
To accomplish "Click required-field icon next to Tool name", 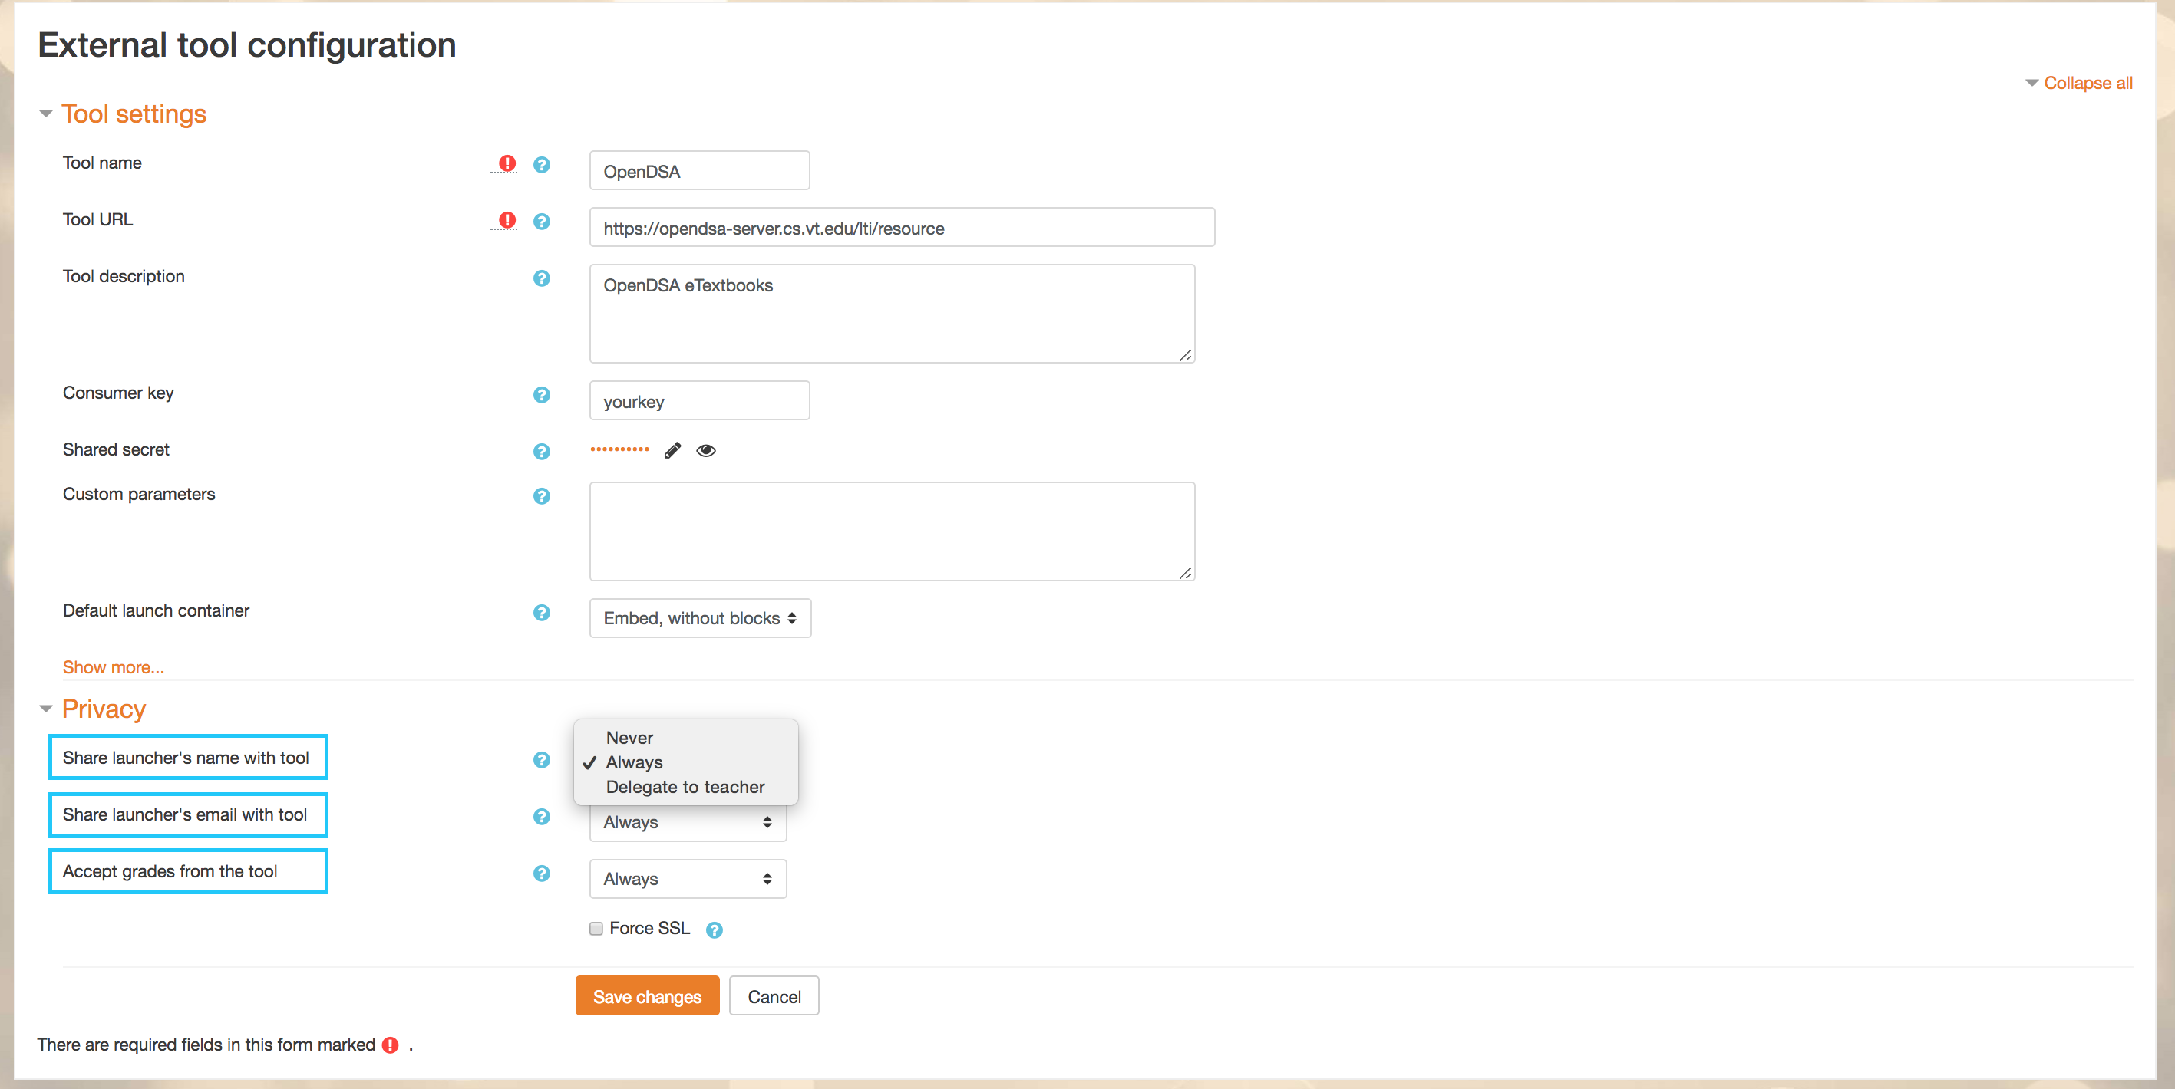I will click(x=507, y=163).
